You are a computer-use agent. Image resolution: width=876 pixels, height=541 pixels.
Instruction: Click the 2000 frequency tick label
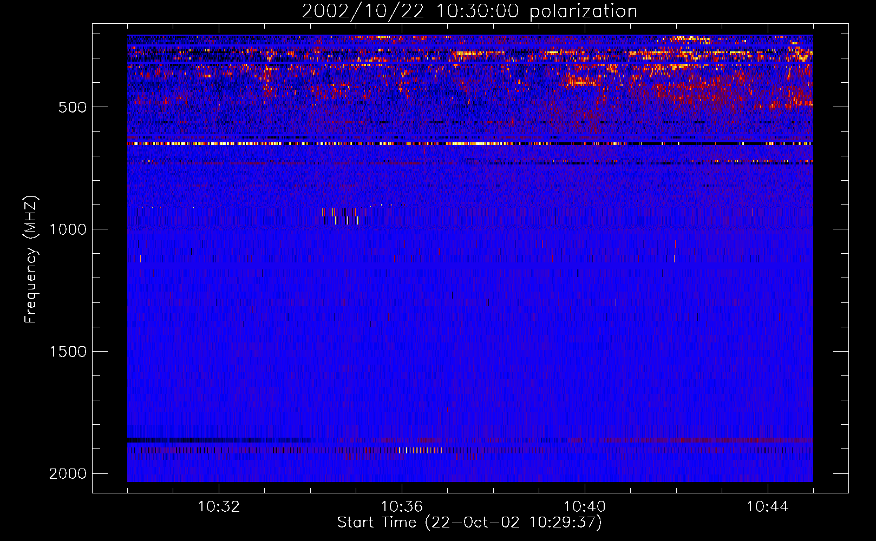(x=68, y=474)
